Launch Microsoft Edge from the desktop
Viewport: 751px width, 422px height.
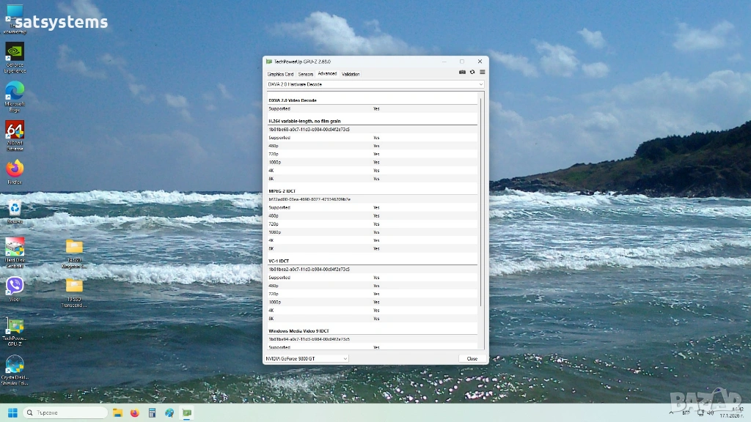coord(15,92)
